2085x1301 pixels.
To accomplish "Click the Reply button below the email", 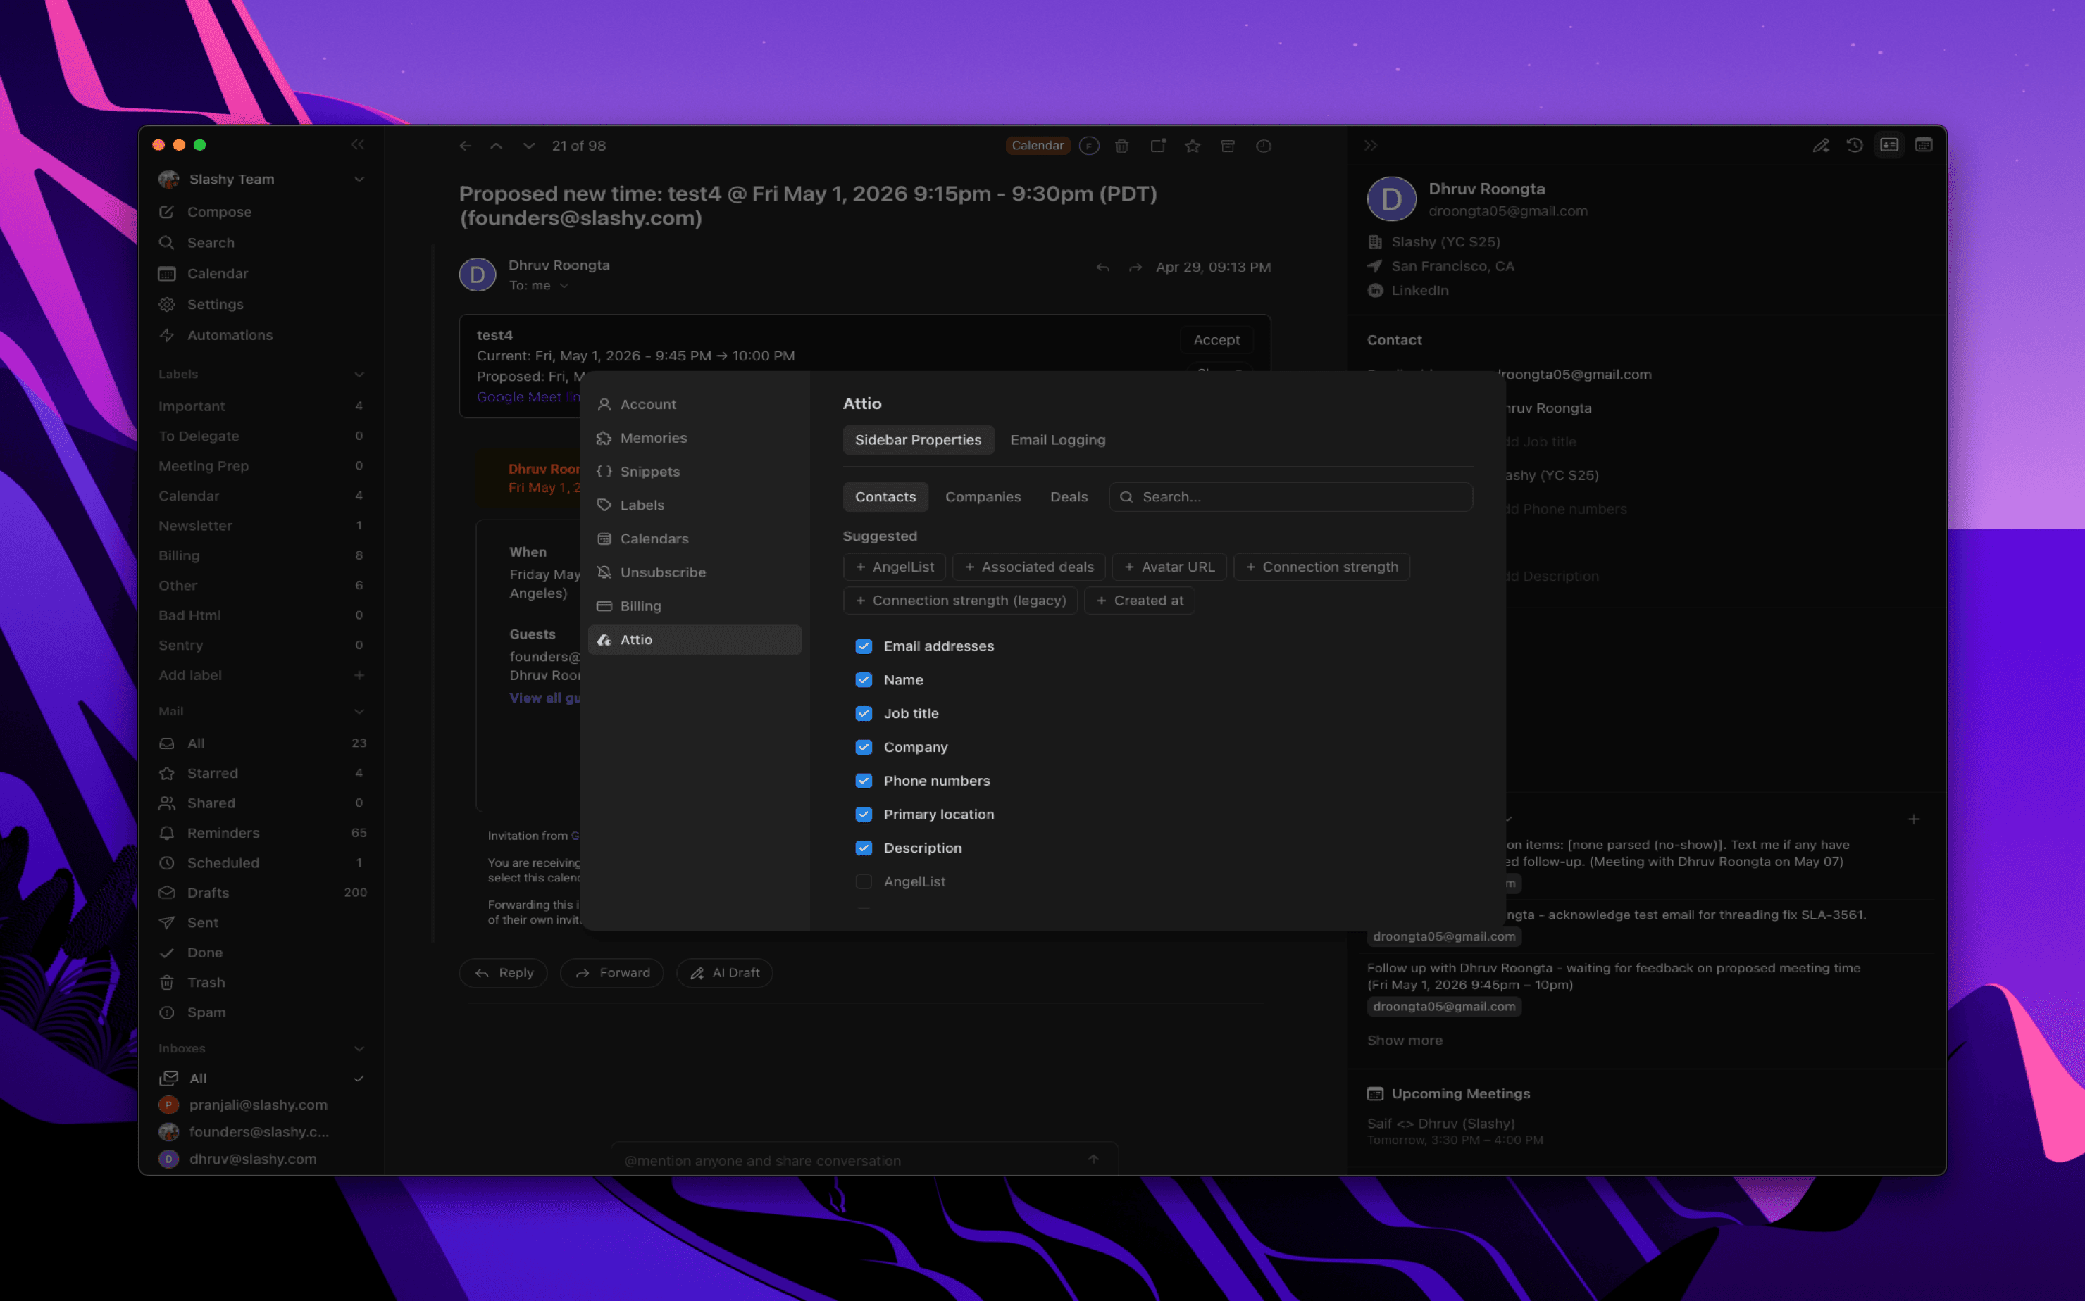I will [504, 973].
